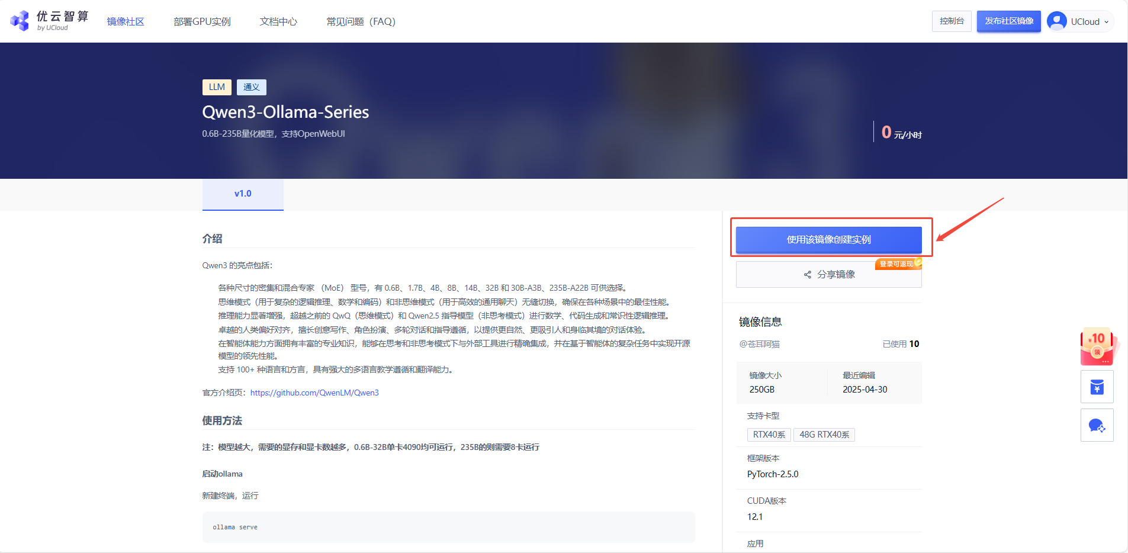Image resolution: width=1128 pixels, height=553 pixels.
Task: Click the 2025-04-30 edit date
Action: pyautogui.click(x=865, y=390)
